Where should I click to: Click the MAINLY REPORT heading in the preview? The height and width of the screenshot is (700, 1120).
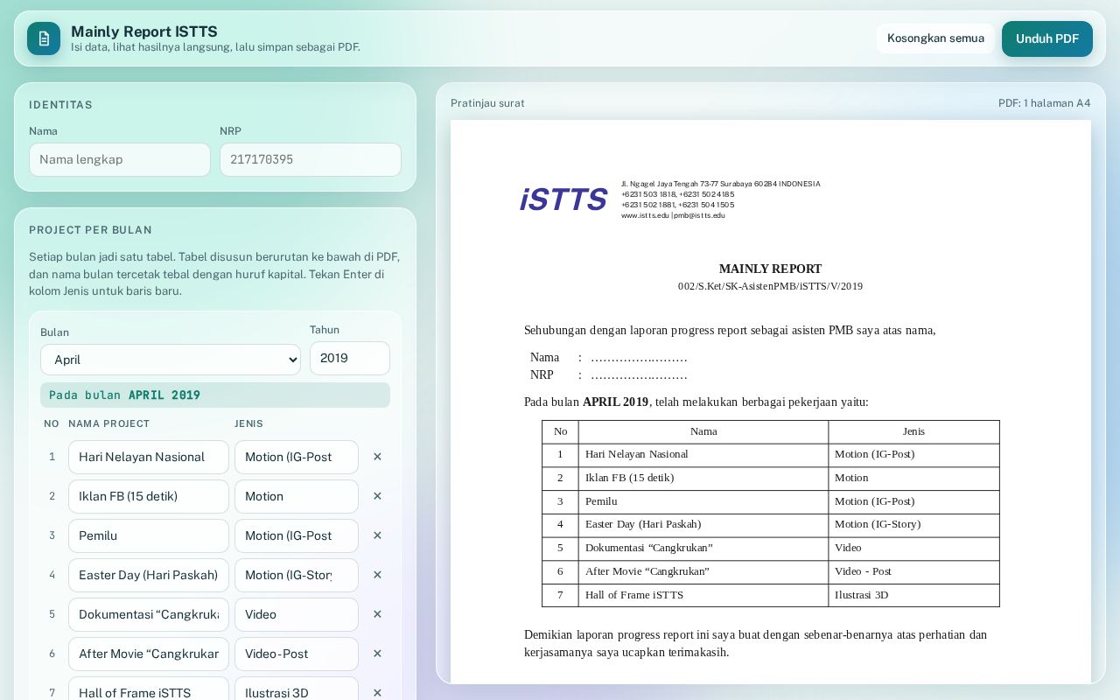tap(770, 269)
